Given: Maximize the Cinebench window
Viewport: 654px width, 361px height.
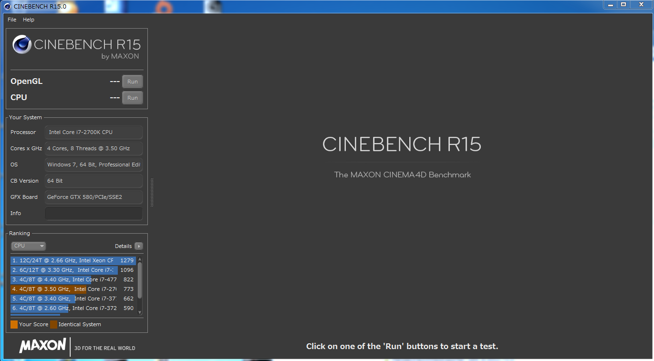Looking at the screenshot, I should (623, 4).
